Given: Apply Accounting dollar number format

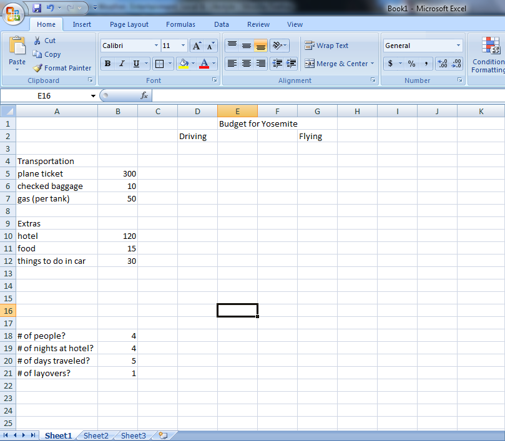Looking at the screenshot, I should [390, 64].
